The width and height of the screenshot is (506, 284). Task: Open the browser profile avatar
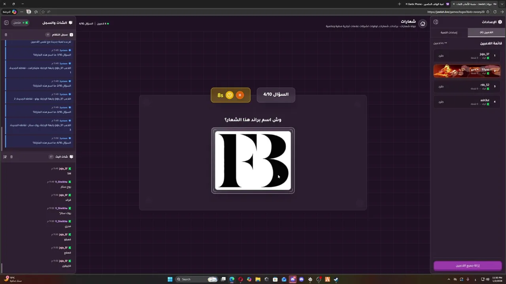point(29,12)
